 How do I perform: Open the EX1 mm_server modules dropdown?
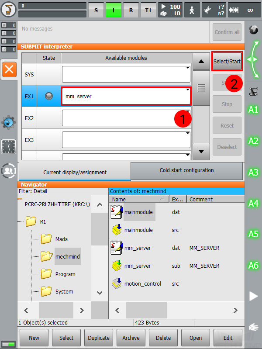pos(126,96)
